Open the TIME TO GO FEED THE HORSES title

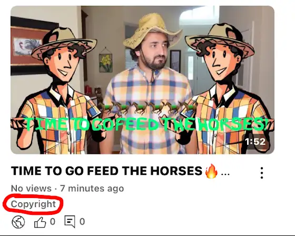tap(106, 171)
